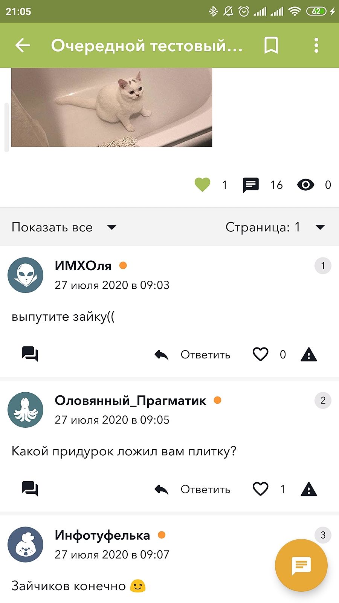
Task: Report Оловянный_Прагматик's comment via warning triangle
Action: (x=309, y=489)
